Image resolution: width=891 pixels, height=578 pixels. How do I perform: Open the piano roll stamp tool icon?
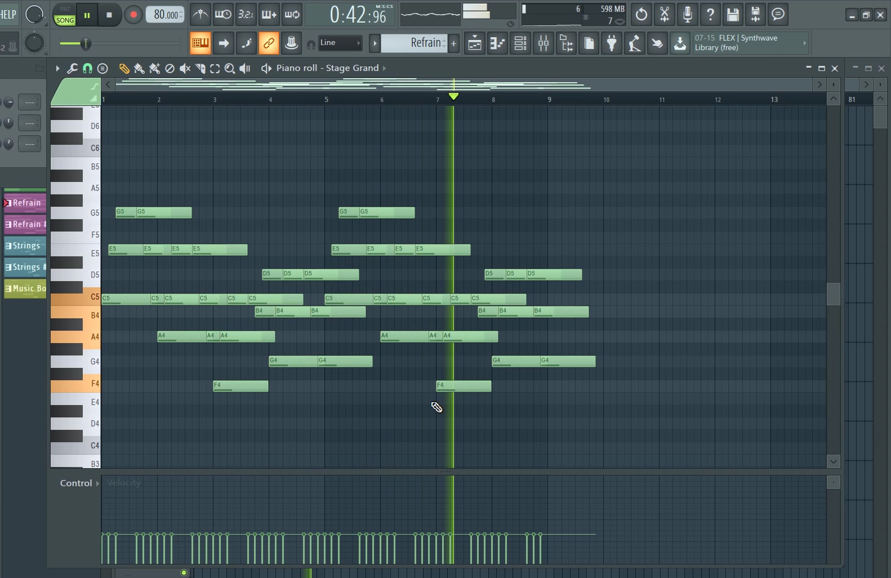click(103, 68)
